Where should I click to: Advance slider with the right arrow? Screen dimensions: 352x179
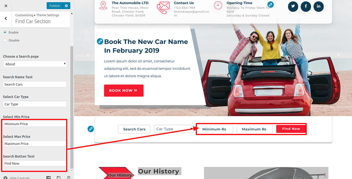tap(339, 55)
